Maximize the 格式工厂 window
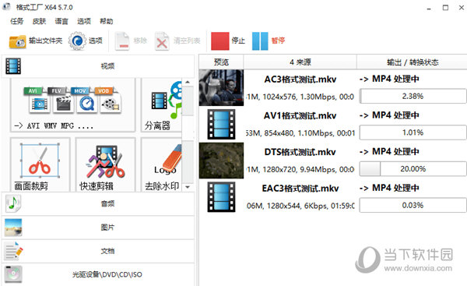The height and width of the screenshot is (286, 467). point(445,8)
